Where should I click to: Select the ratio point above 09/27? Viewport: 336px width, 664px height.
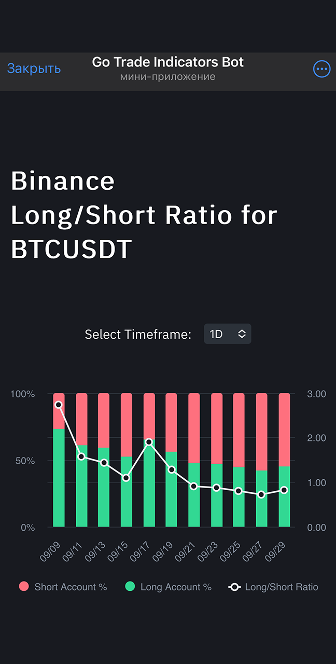261,494
